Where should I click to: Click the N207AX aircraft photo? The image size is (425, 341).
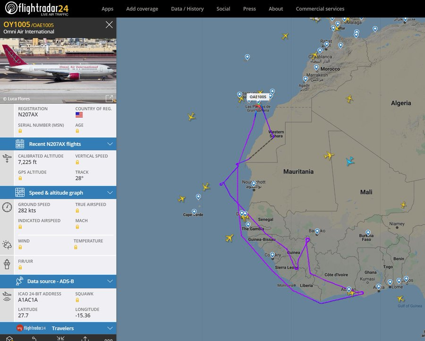point(58,71)
